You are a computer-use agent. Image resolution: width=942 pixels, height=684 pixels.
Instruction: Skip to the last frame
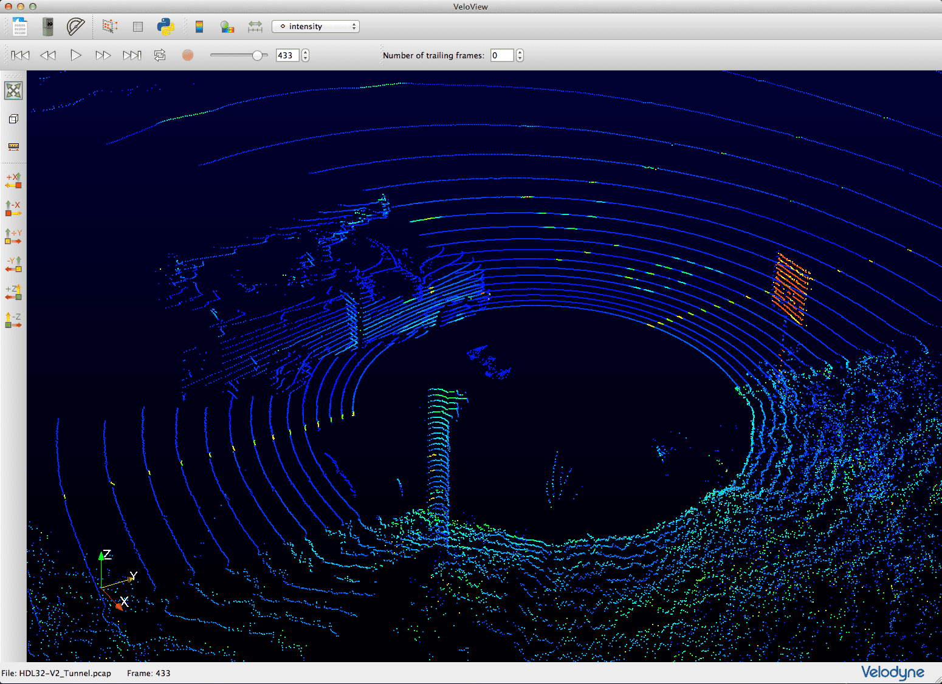click(x=132, y=55)
